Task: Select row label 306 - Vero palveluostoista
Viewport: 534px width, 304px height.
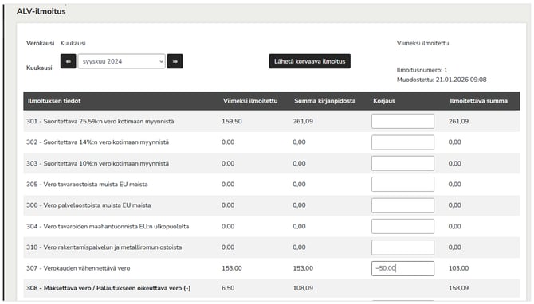Action: click(88, 205)
